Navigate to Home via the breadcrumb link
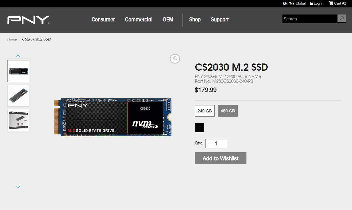 tap(12, 39)
